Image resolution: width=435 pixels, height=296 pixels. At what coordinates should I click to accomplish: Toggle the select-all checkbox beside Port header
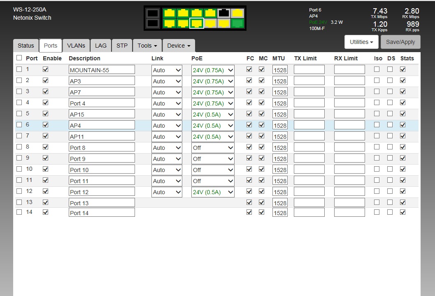[19, 58]
